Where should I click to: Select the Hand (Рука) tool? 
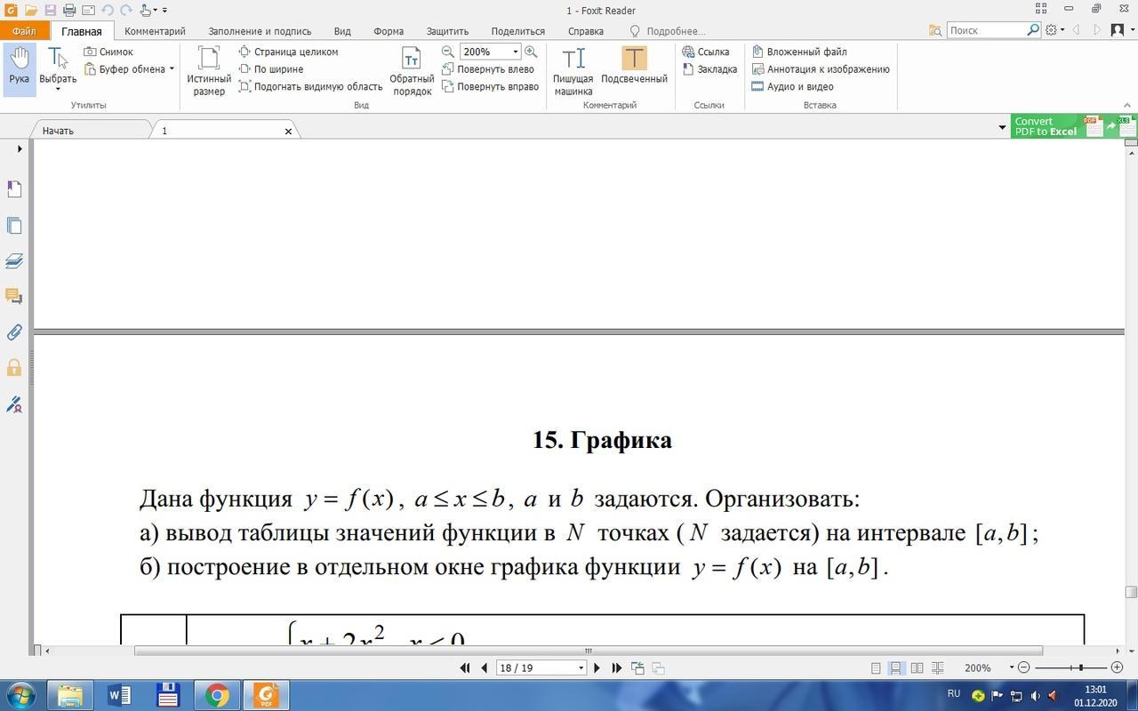(19, 68)
